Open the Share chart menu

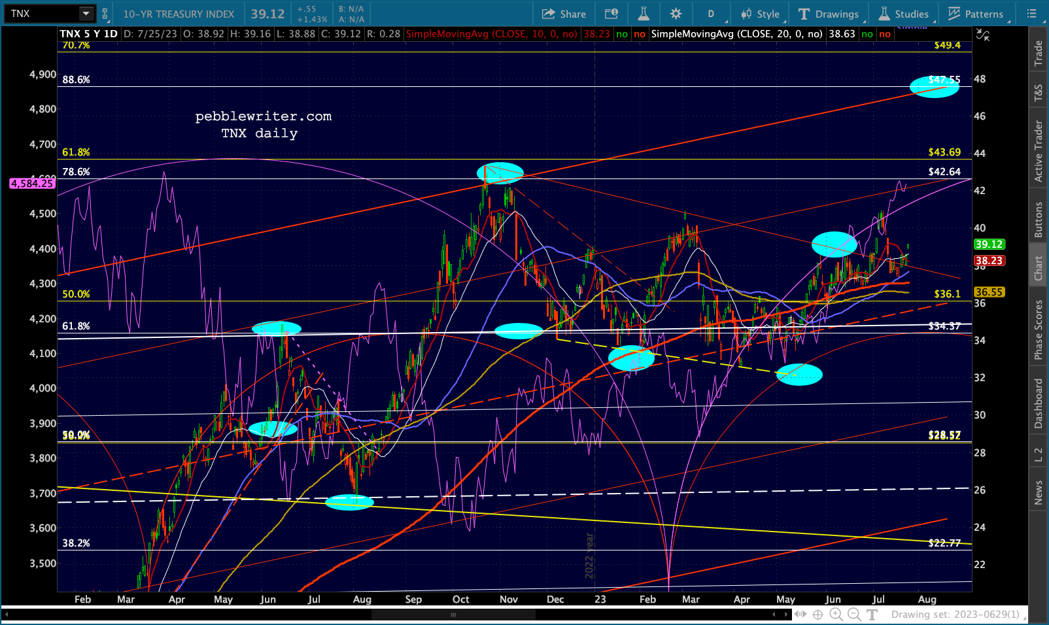(564, 14)
